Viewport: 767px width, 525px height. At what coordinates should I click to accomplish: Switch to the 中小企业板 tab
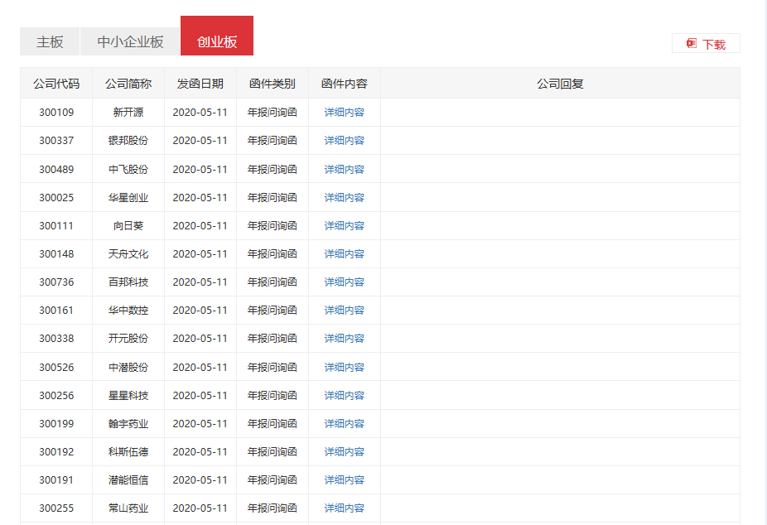130,41
